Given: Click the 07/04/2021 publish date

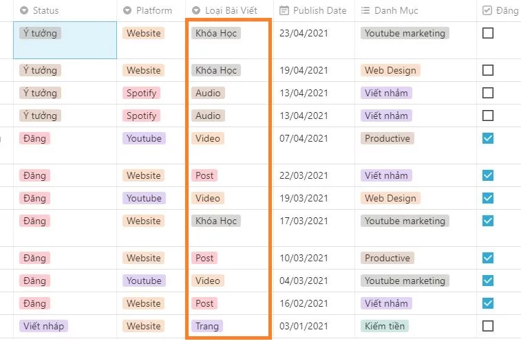Looking at the screenshot, I should click(x=304, y=138).
